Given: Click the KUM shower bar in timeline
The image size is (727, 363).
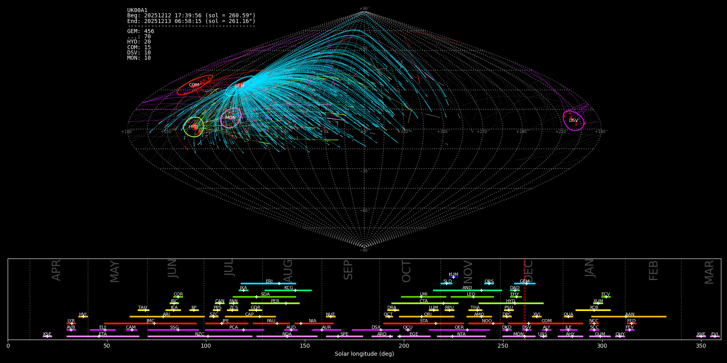Looking at the screenshot, I should [454, 277].
